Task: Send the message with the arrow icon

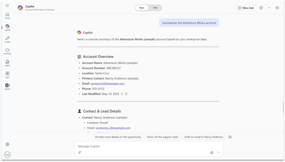Action: 219,153
